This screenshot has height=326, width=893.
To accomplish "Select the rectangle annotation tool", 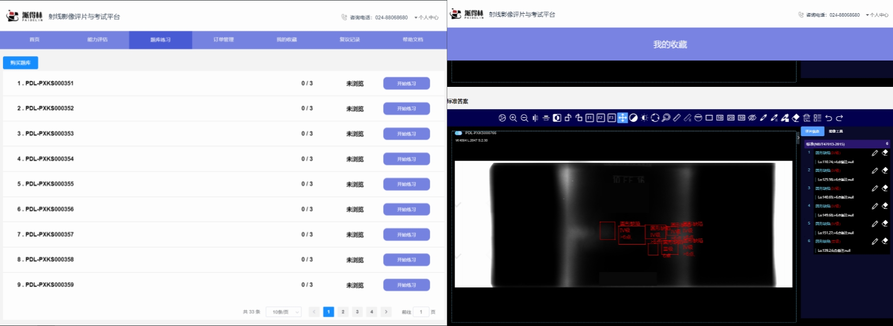I will [x=709, y=118].
